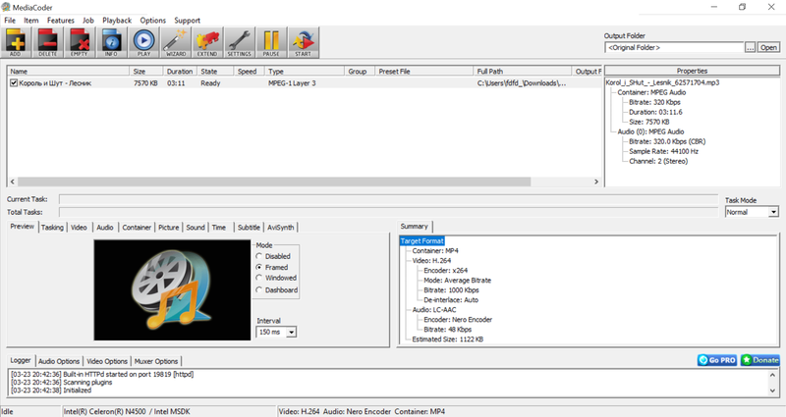786x417 pixels.
Task: Click the file list scroll right arrow
Action: pos(596,182)
